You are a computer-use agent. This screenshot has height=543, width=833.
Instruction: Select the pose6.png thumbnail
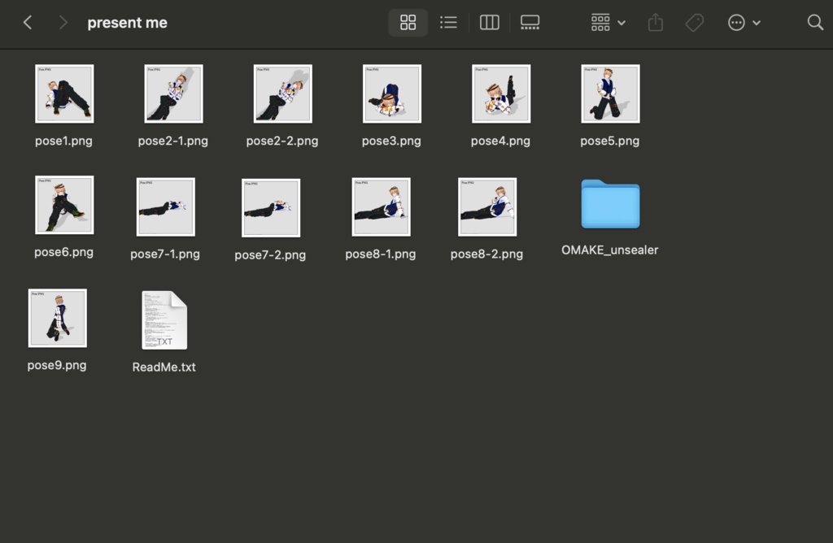click(x=64, y=205)
